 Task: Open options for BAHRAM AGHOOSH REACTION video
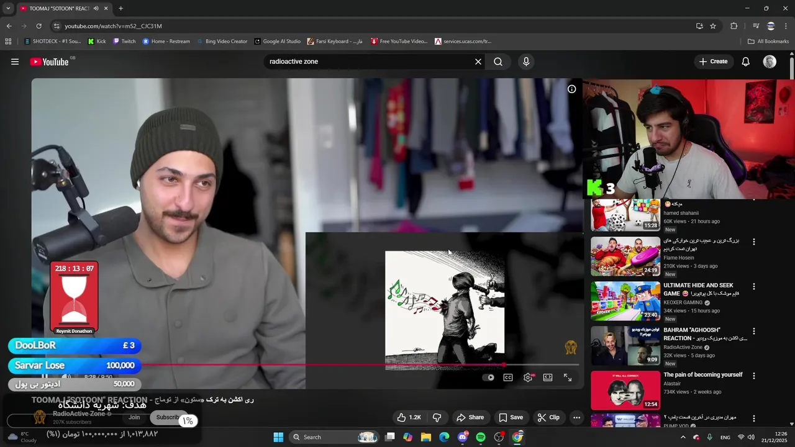(754, 331)
